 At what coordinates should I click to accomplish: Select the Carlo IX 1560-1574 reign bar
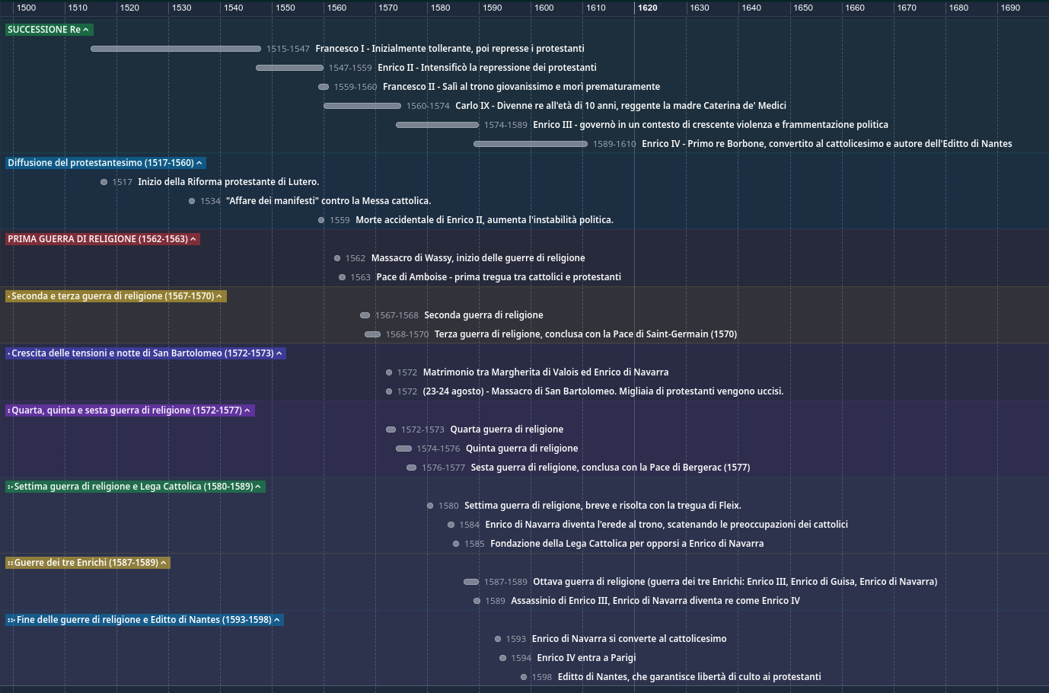pos(362,106)
